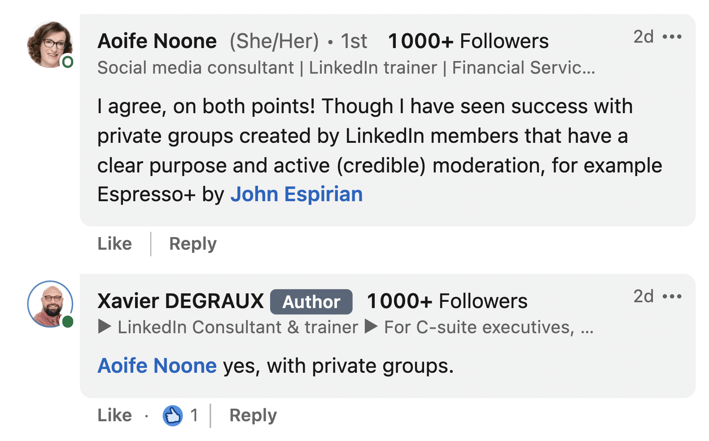
Task: Like Aoife Noone's comment
Action: [x=115, y=244]
